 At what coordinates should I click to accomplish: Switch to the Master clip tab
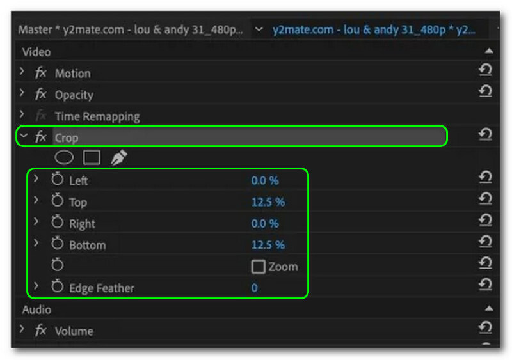coord(130,29)
